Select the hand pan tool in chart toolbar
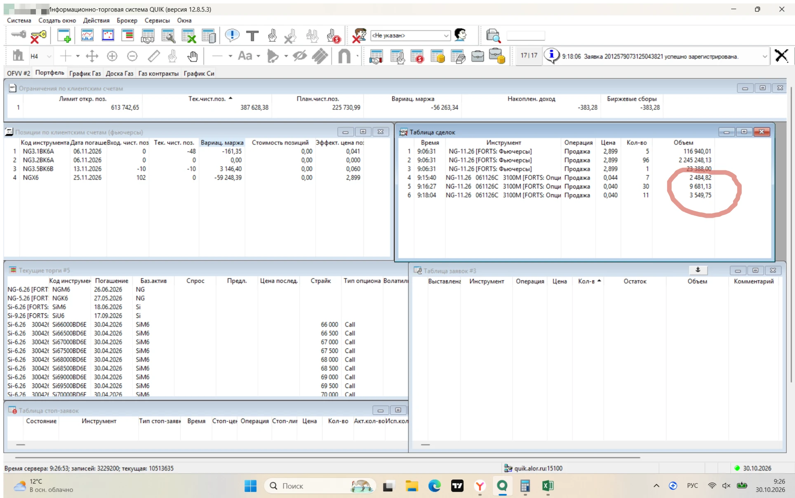Screen dimensions: 795x498 (x=192, y=56)
